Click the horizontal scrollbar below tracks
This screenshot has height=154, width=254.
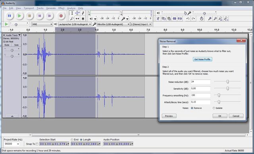[139, 135]
